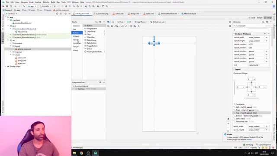Add declared attribute with plus icon
The width and height of the screenshot is (277, 156).
(265, 34)
